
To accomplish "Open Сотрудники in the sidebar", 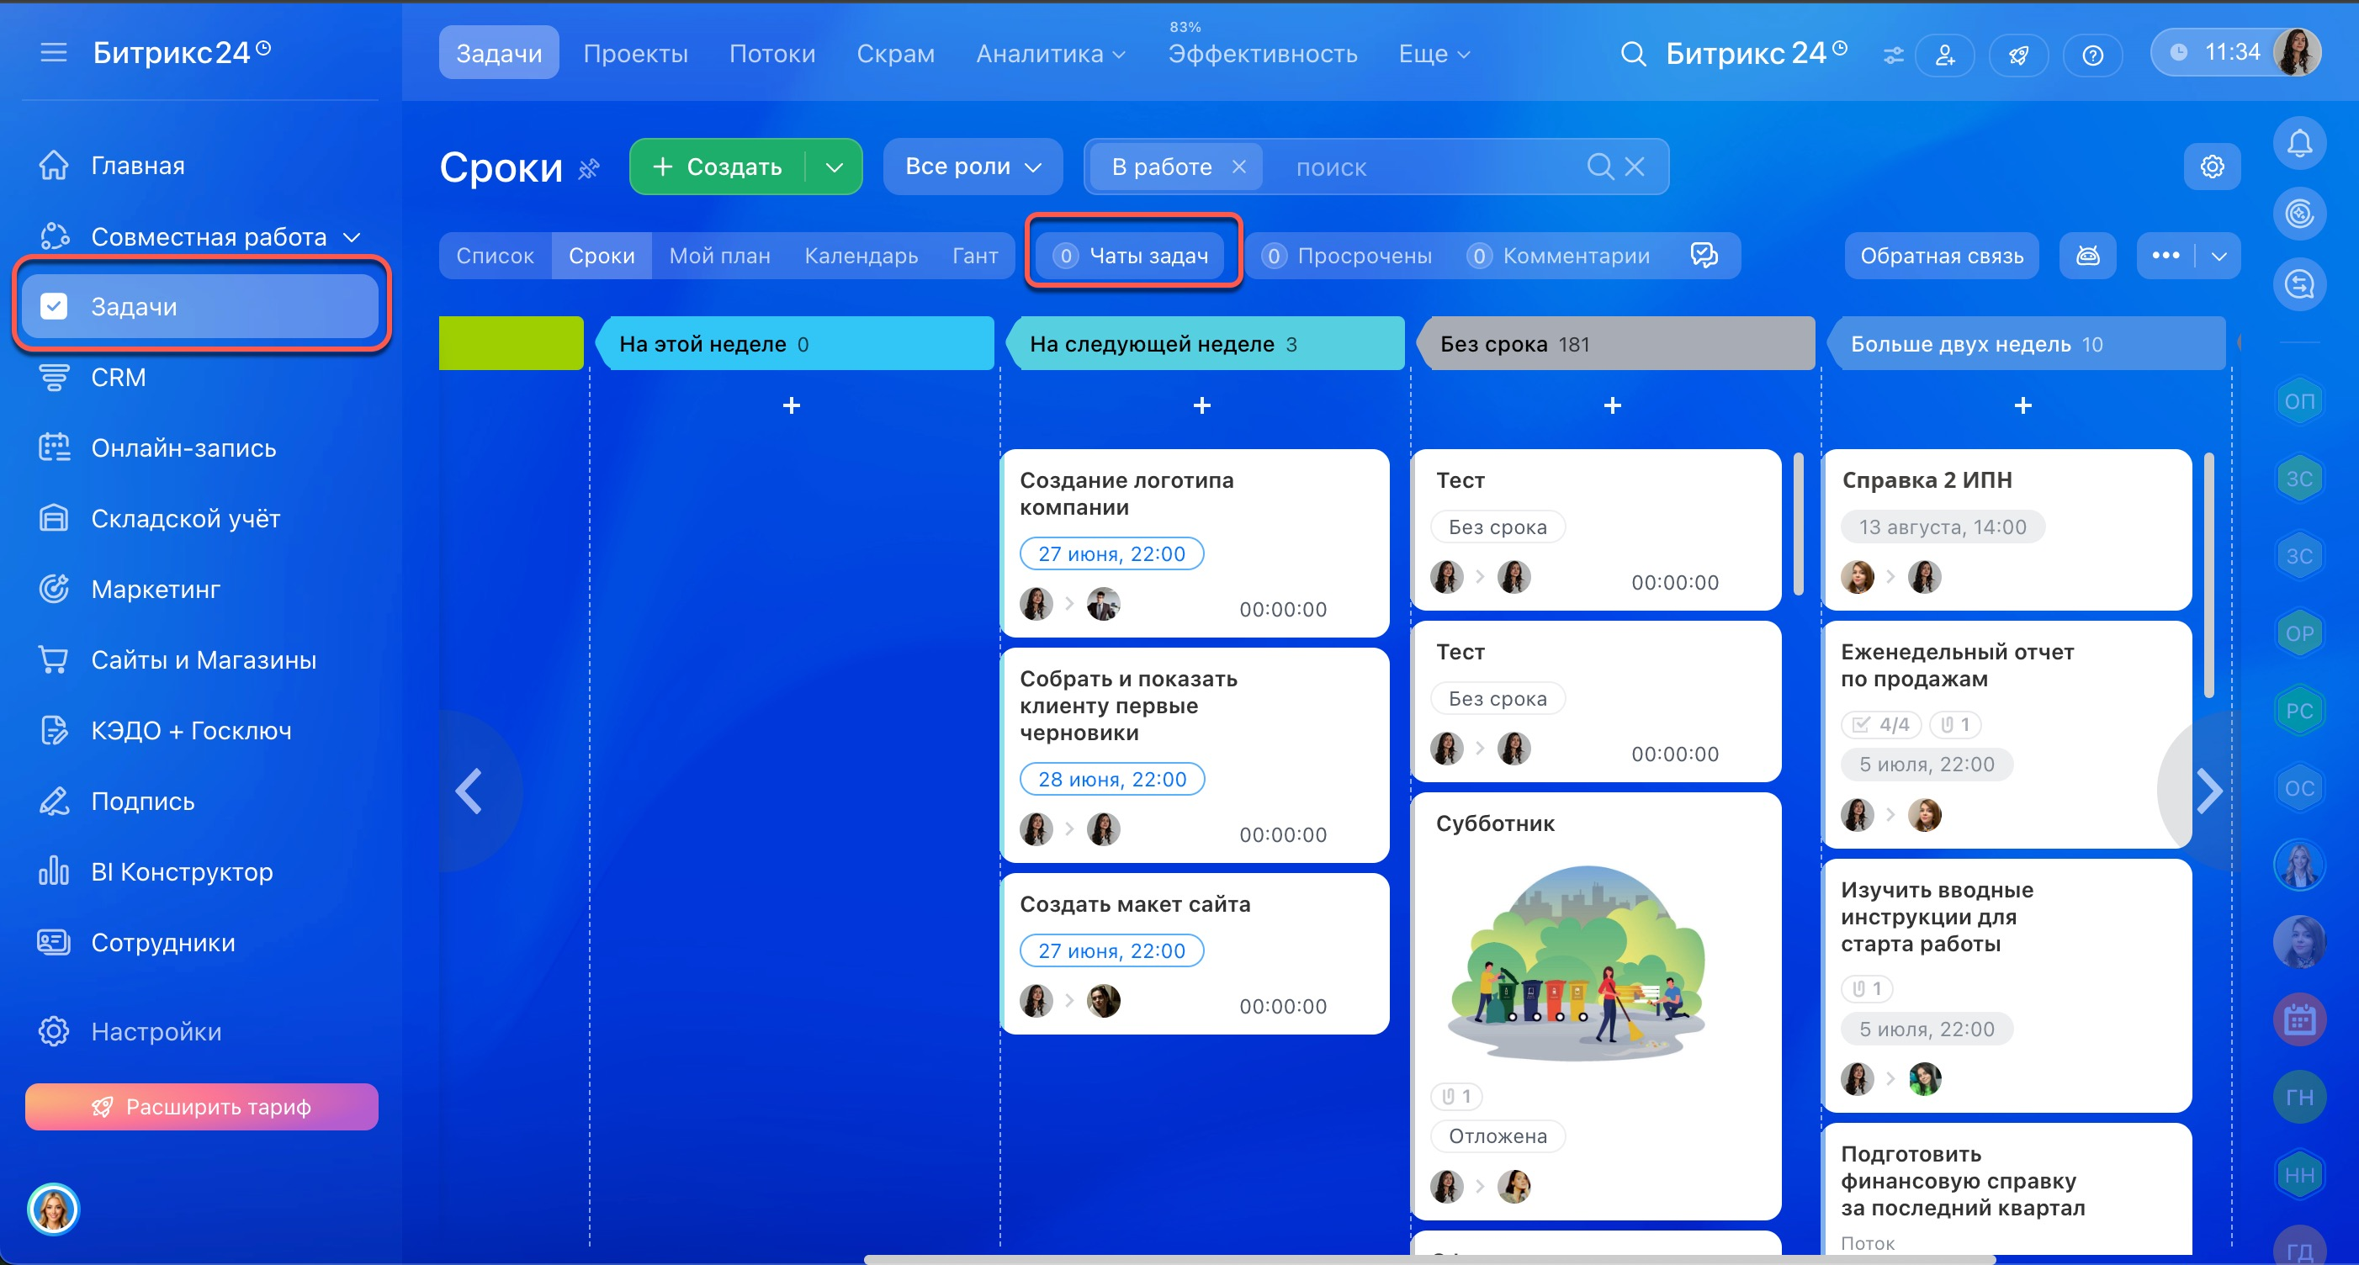I will 135,942.
